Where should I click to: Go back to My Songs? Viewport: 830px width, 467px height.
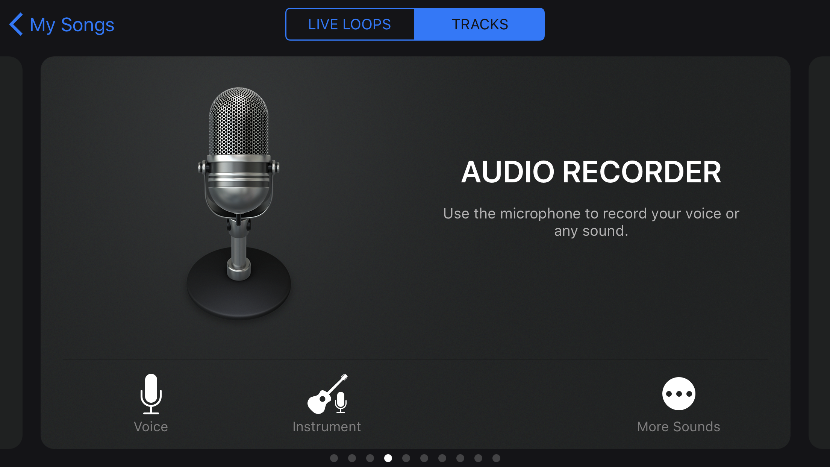(x=71, y=25)
